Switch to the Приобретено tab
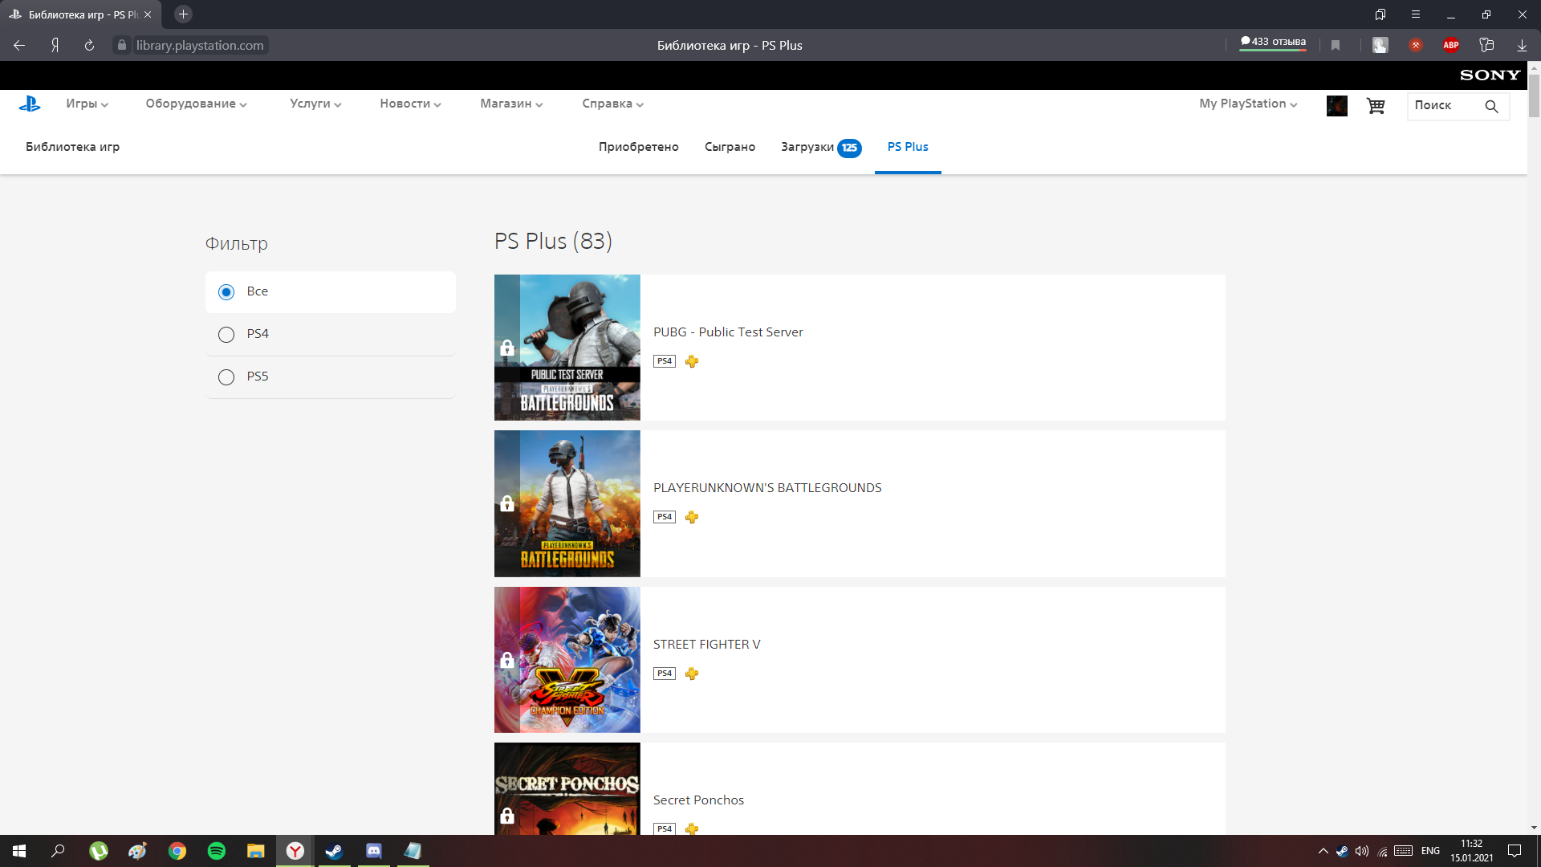 point(638,147)
